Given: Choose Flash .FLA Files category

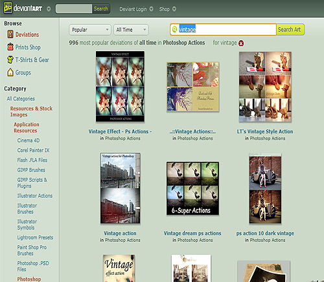Looking at the screenshot, I should [32, 160].
